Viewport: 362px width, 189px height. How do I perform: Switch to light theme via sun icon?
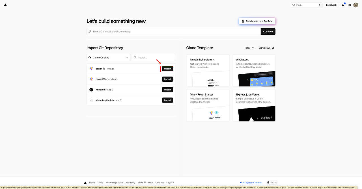coord(272,183)
